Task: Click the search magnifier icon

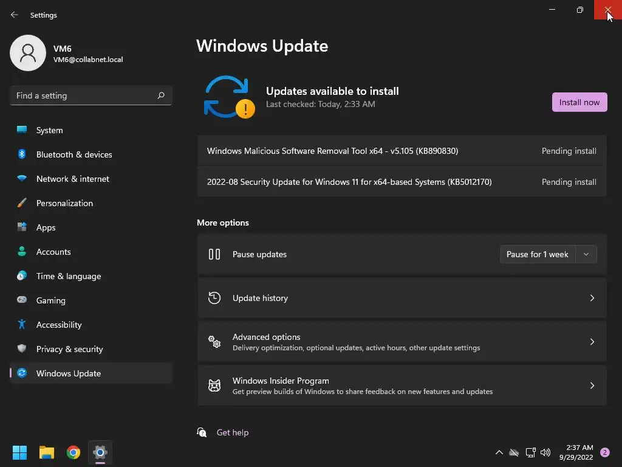Action: pyautogui.click(x=161, y=95)
